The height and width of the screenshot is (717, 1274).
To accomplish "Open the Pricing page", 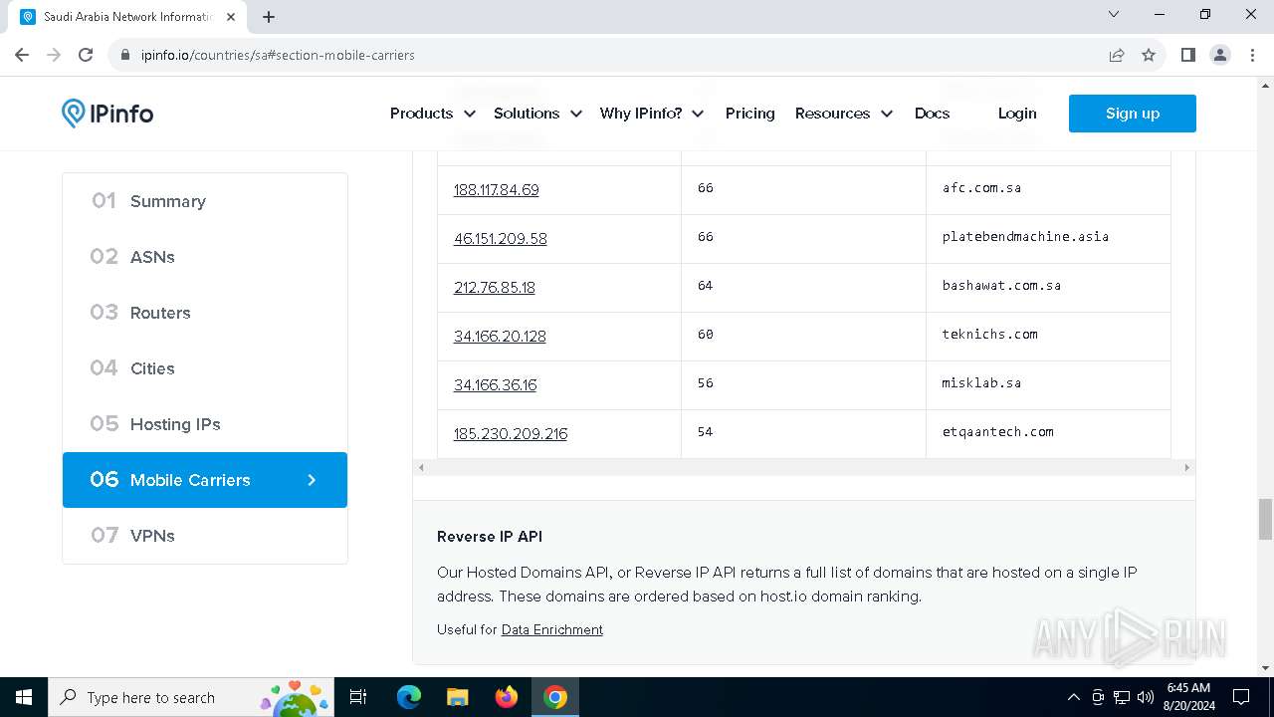I will click(x=750, y=114).
